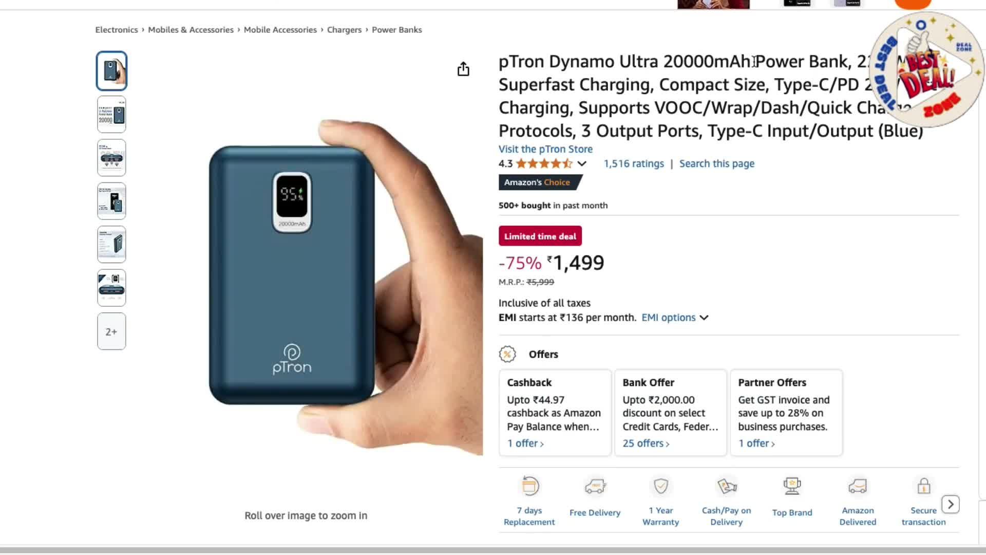Expand the star rating dropdown arrow
The image size is (986, 555).
point(582,164)
